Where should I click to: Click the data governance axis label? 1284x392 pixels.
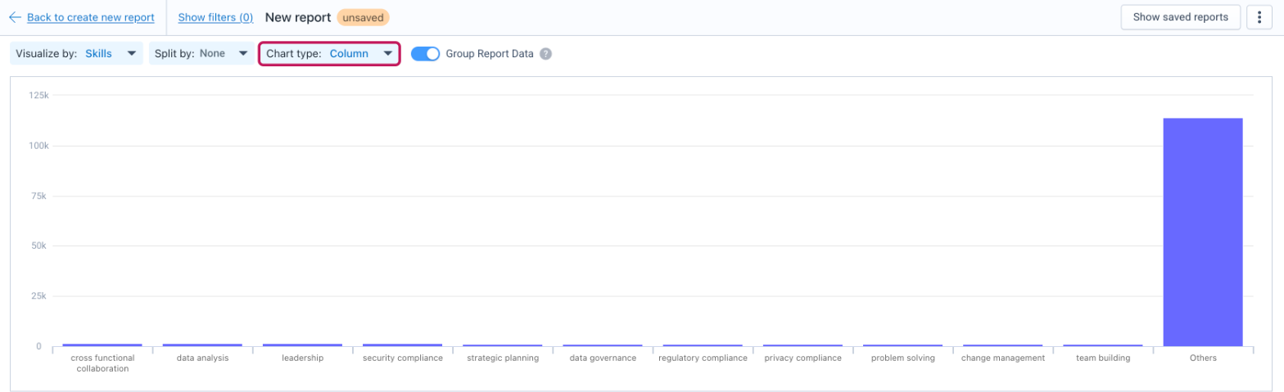[x=603, y=358]
